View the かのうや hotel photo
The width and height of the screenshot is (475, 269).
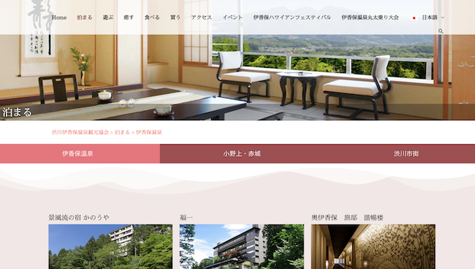pos(110,246)
